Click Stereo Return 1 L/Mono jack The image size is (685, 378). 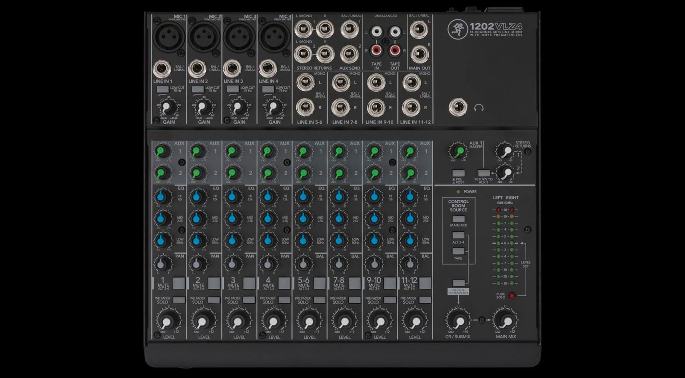tap(303, 30)
